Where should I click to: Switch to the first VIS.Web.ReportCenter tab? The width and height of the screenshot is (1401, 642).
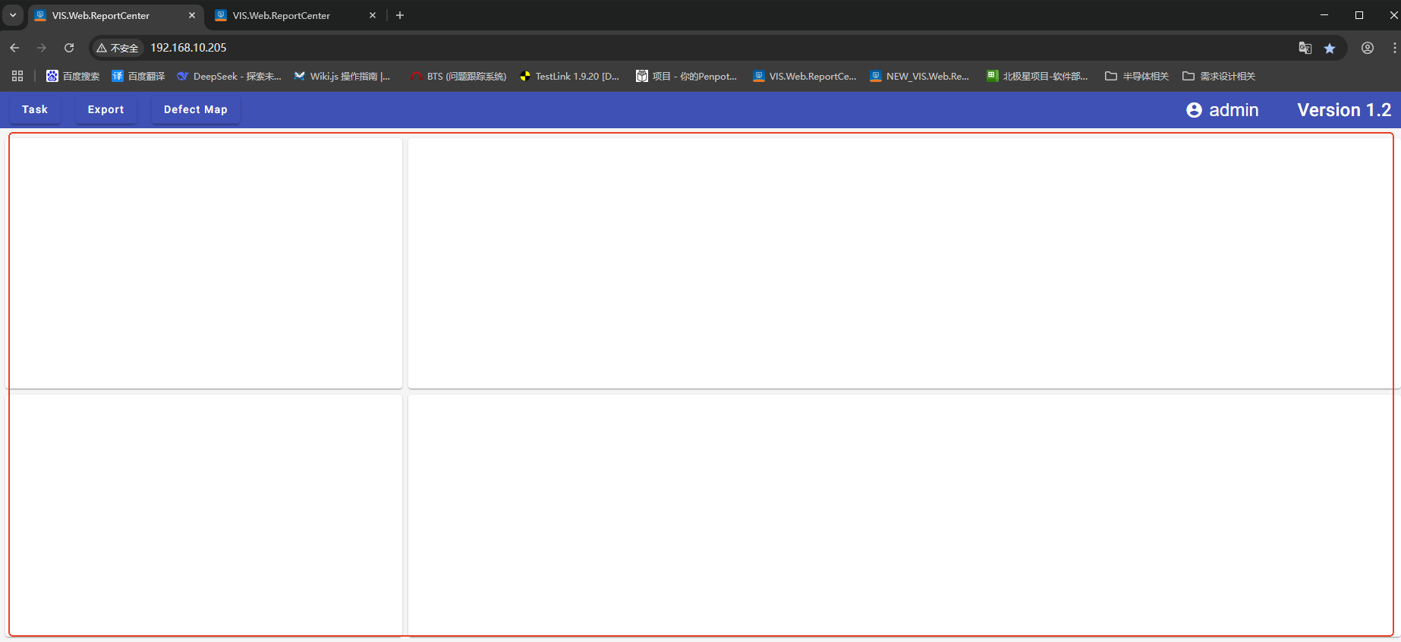(x=115, y=16)
